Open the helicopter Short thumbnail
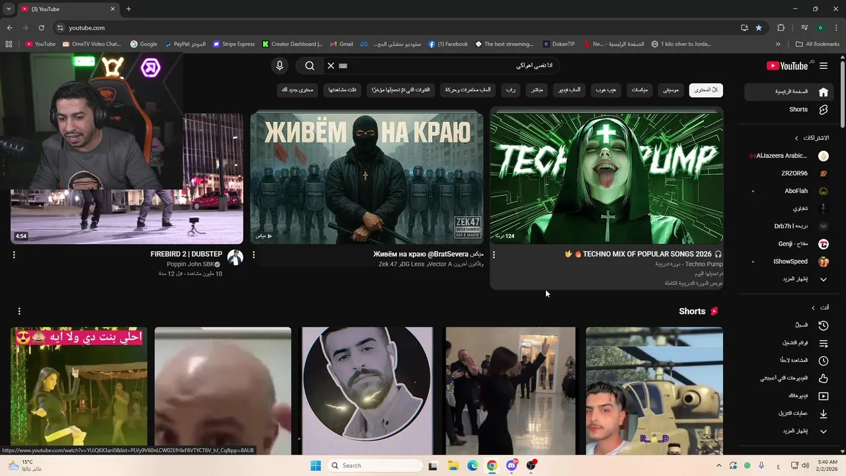 (x=654, y=391)
